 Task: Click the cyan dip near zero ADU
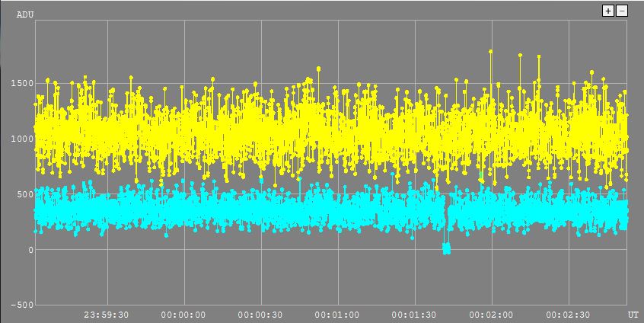(x=446, y=248)
